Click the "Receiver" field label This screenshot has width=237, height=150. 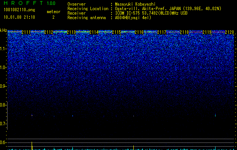(x=76, y=13)
